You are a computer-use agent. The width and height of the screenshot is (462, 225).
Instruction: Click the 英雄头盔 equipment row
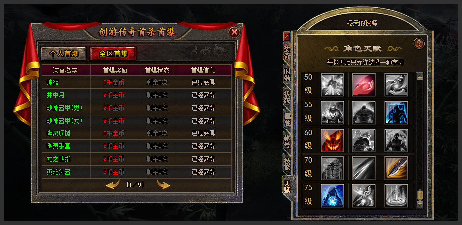(x=136, y=172)
